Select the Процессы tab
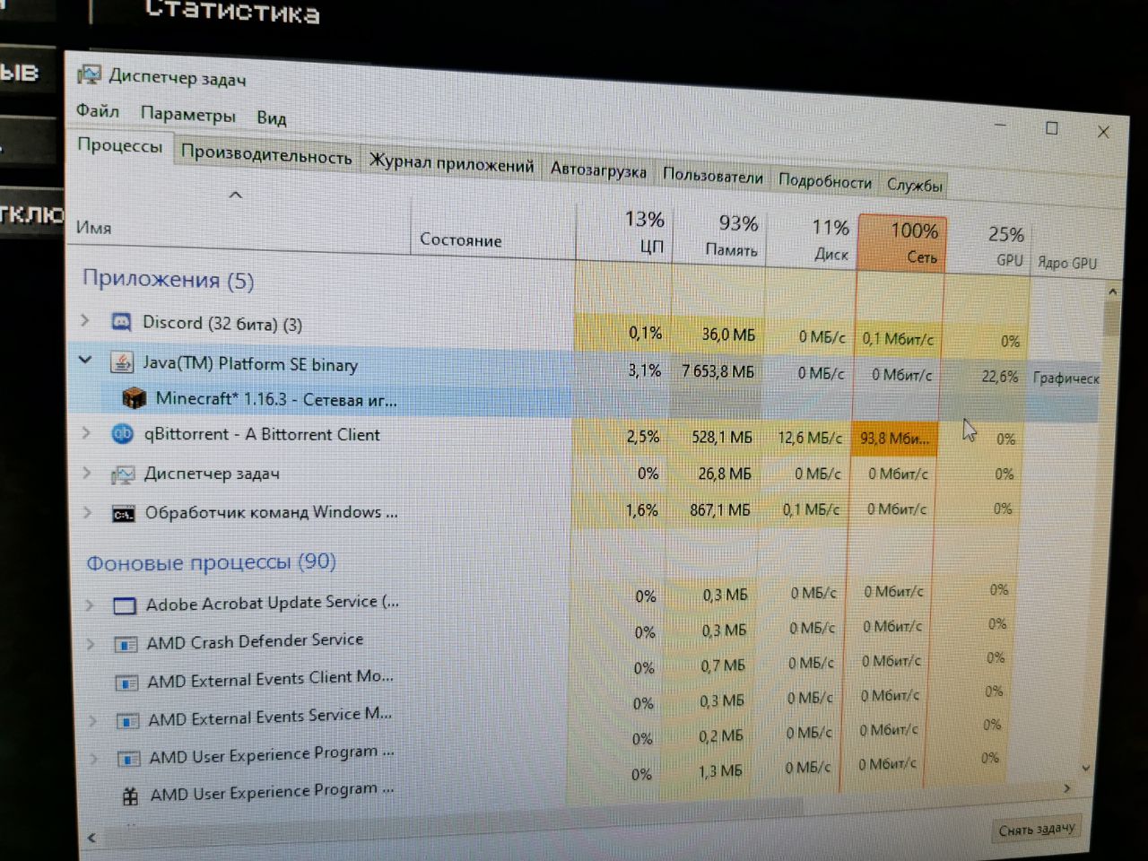The image size is (1148, 861). point(119,145)
